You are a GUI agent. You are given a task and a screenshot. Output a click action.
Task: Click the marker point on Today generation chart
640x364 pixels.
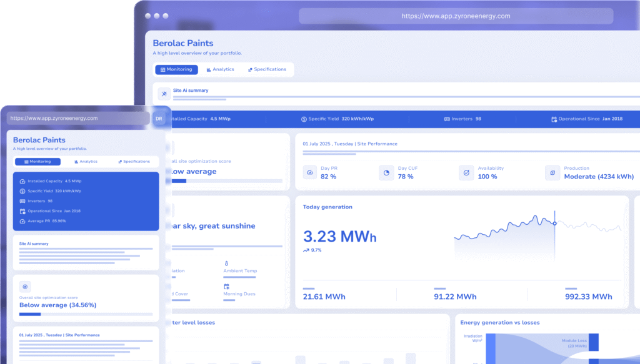[x=554, y=223]
